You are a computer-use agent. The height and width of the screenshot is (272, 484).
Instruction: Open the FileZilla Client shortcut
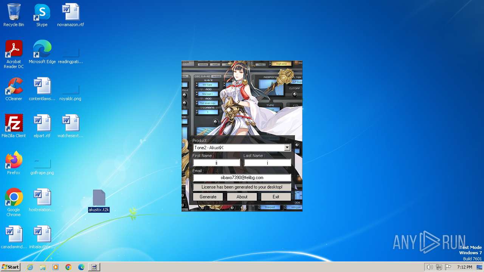coord(14,126)
